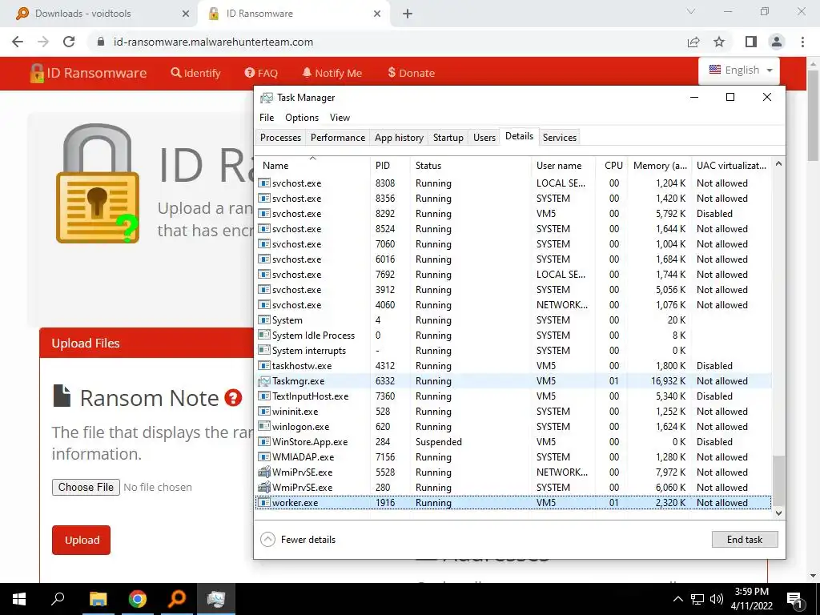Click the Chrome back arrow
The height and width of the screenshot is (615, 820).
click(18, 42)
